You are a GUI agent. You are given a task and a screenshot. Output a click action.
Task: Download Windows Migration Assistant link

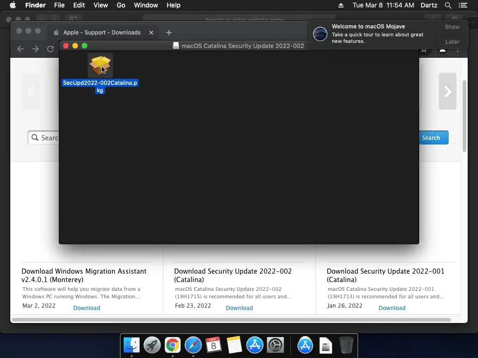tap(86, 308)
